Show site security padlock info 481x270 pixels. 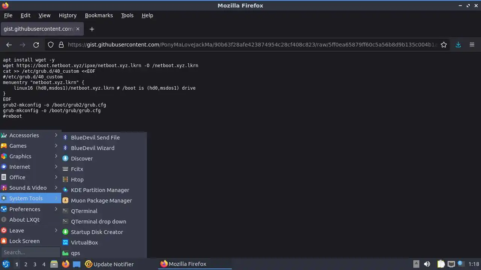(61, 45)
